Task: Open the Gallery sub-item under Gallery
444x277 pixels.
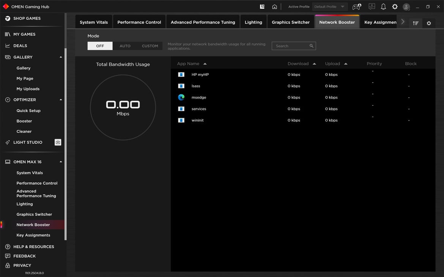Action: 24,68
